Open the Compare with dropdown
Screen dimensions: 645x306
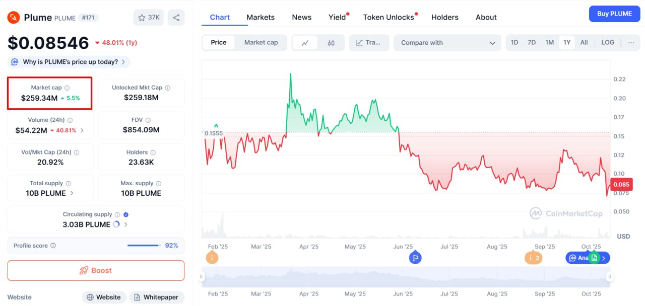(x=447, y=43)
